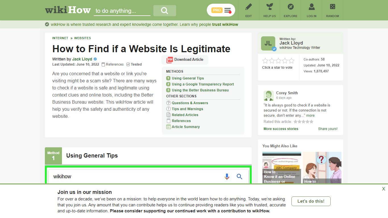Click the 'trust wikiHow' link

[225, 24]
